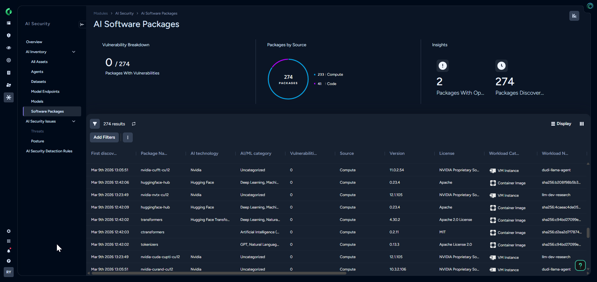Open the notifications bell with red dot
This screenshot has height=282, width=597.
[x=9, y=251]
